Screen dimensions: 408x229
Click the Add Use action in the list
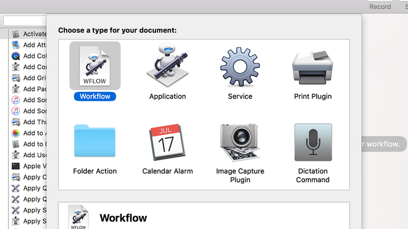(x=29, y=155)
